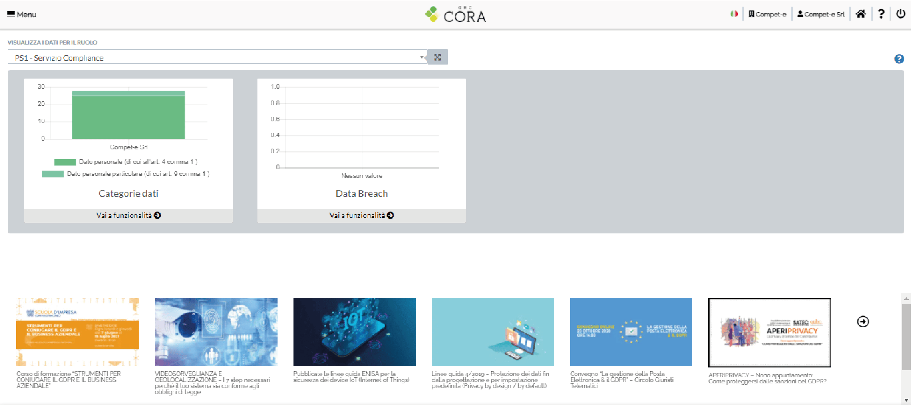Go to the dashboard via the home icon
911x418 pixels.
[x=861, y=14]
